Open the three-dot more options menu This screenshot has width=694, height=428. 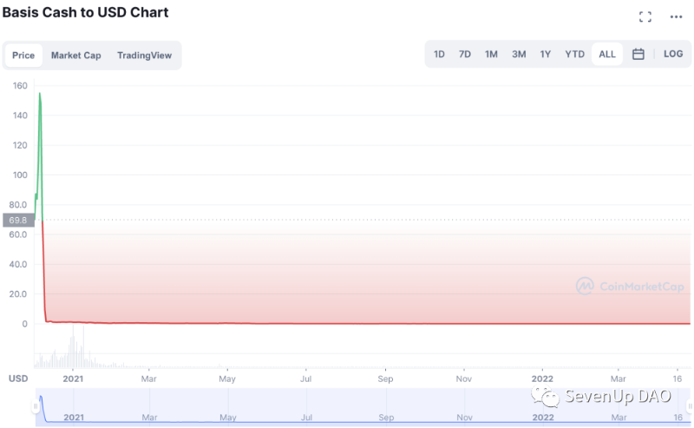click(x=676, y=16)
